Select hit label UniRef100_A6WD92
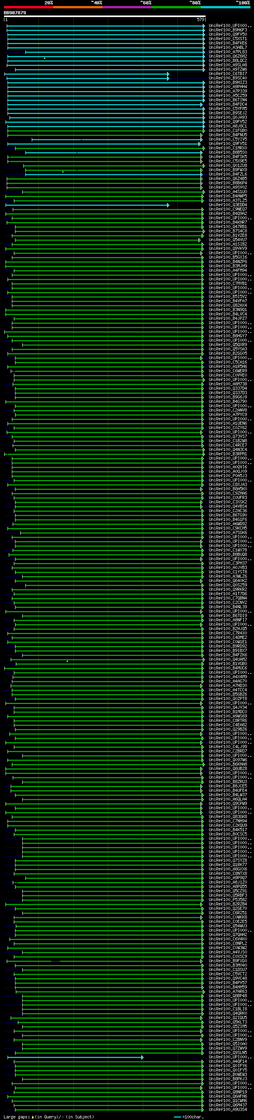This screenshot has height=1120, width=254. click(x=227, y=524)
